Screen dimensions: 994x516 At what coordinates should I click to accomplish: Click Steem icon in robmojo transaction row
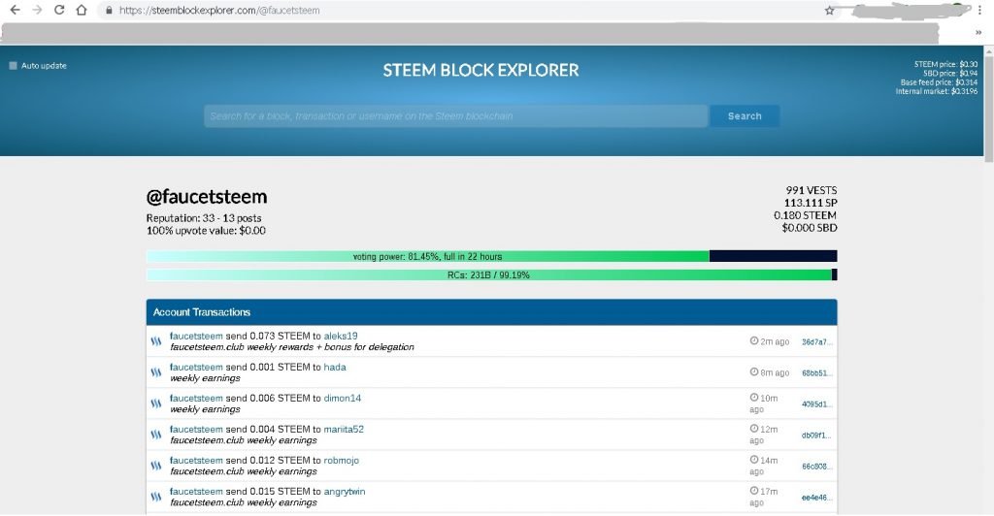point(156,466)
